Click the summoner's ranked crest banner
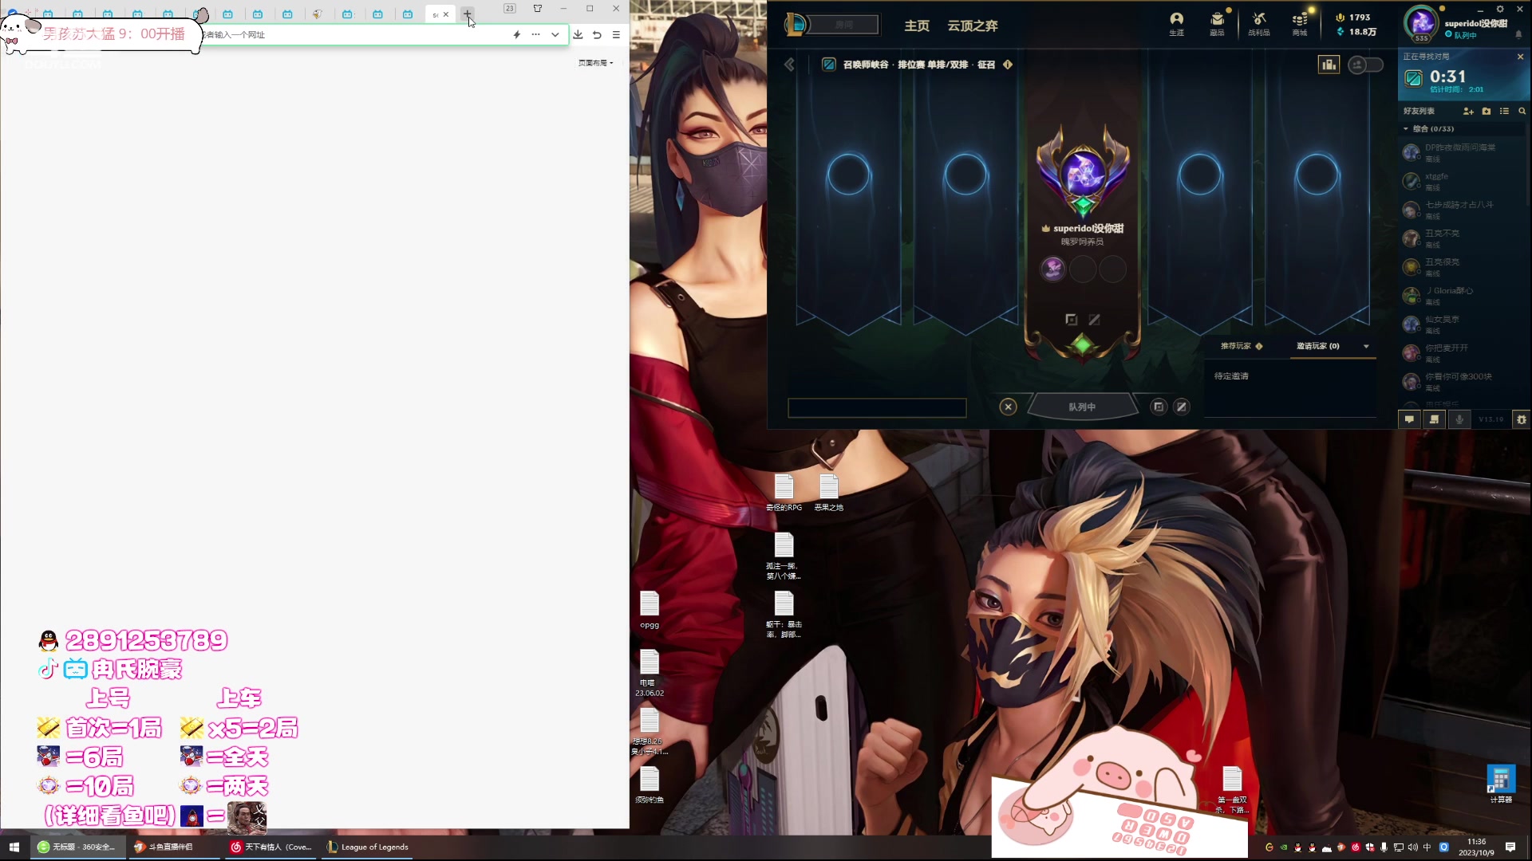 [1083, 171]
